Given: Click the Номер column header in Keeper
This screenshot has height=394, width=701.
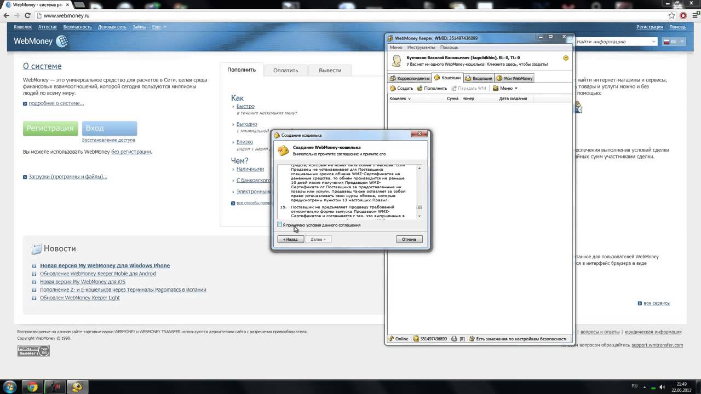Looking at the screenshot, I should tap(468, 99).
